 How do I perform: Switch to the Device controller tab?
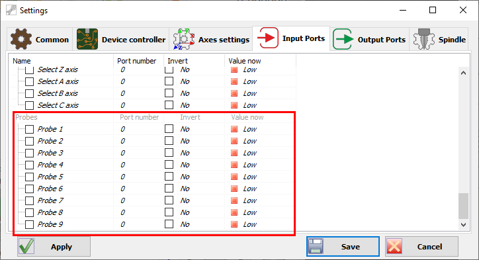click(x=121, y=40)
